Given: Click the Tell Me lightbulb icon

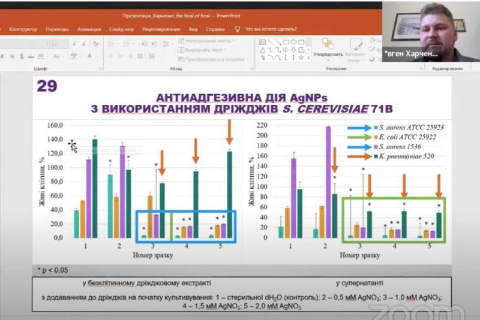Looking at the screenshot, I should click(x=238, y=29).
